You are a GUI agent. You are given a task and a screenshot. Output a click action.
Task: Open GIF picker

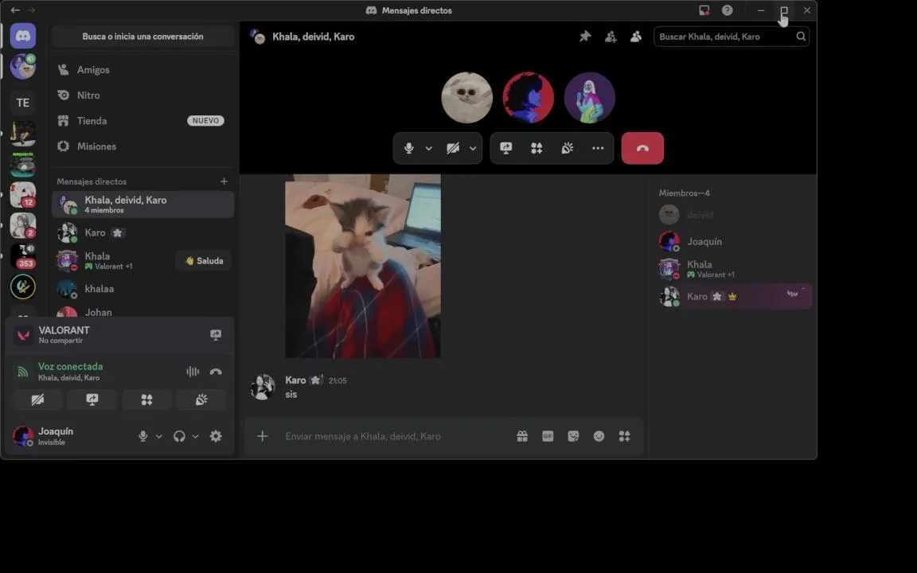[x=548, y=436]
